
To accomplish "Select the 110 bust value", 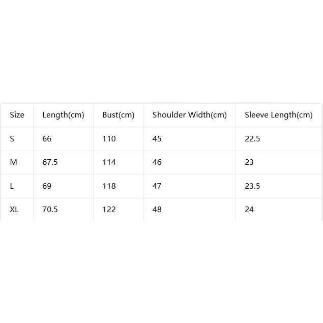I will (109, 139).
